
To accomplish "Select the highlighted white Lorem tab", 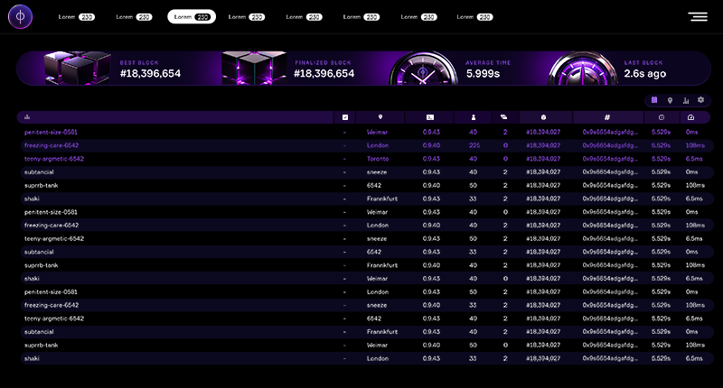I will tap(192, 16).
